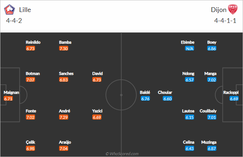Select André's 7.29 rating badge
The width and height of the screenshot is (243, 157).
(x=63, y=117)
